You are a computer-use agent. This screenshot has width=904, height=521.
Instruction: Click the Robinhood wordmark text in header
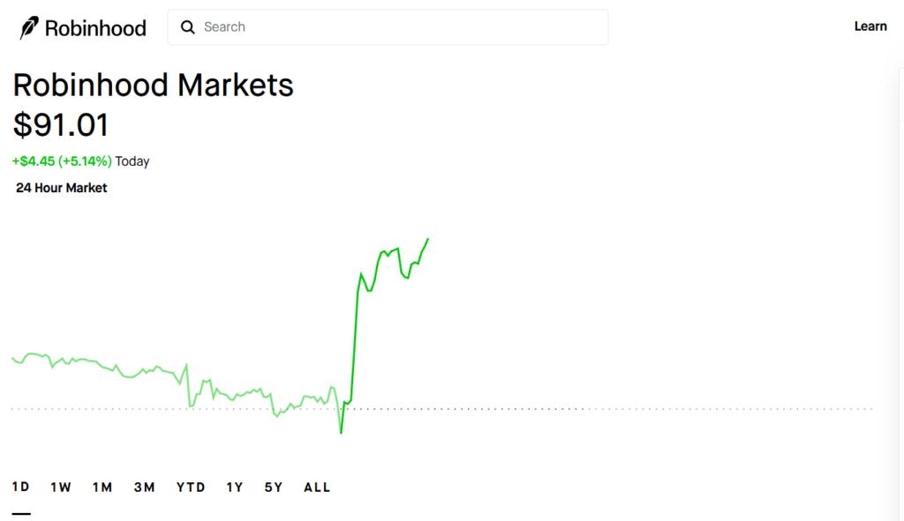(x=95, y=28)
